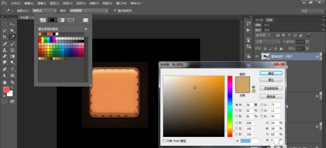Swap foreground and background colors
The height and width of the screenshot is (148, 326).
coord(12,87)
